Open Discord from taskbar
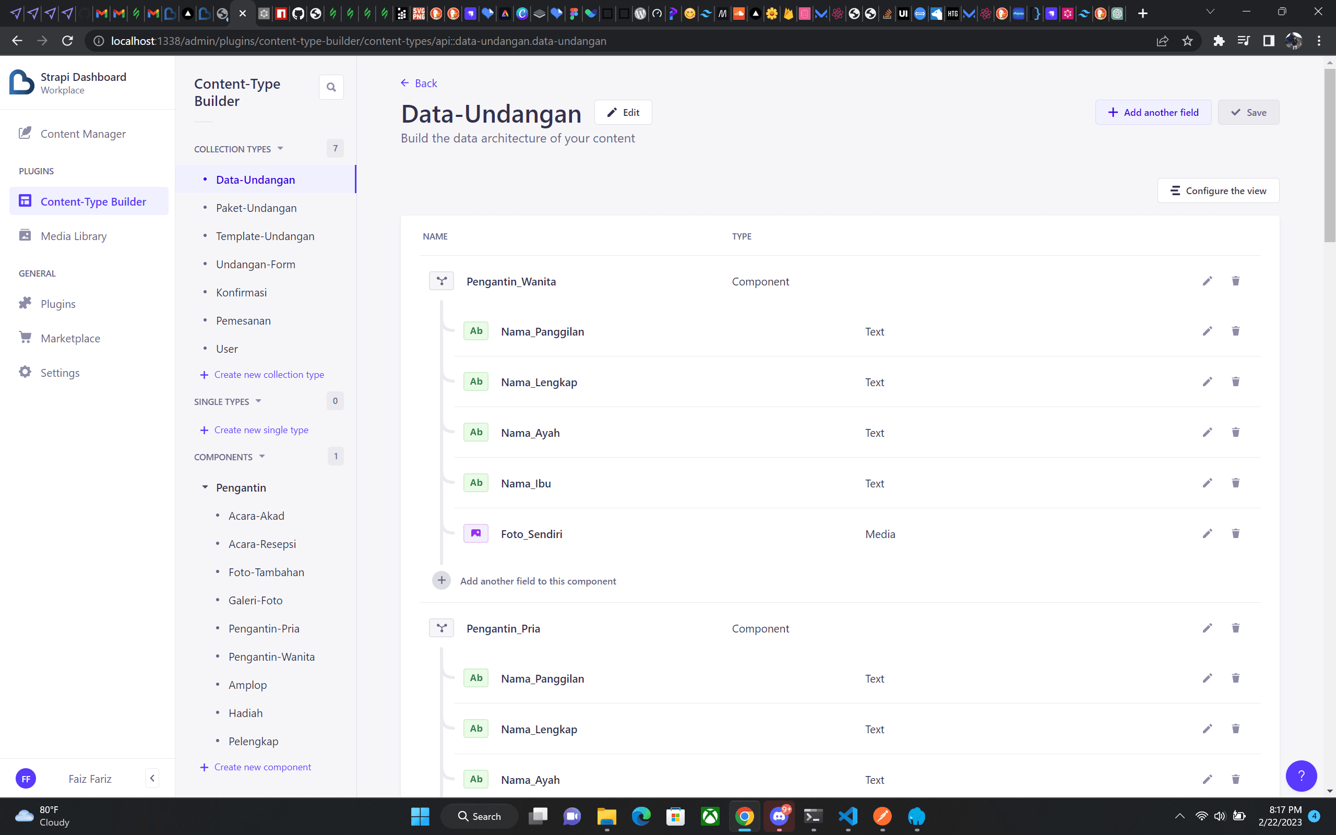This screenshot has width=1336, height=835. coord(779,816)
